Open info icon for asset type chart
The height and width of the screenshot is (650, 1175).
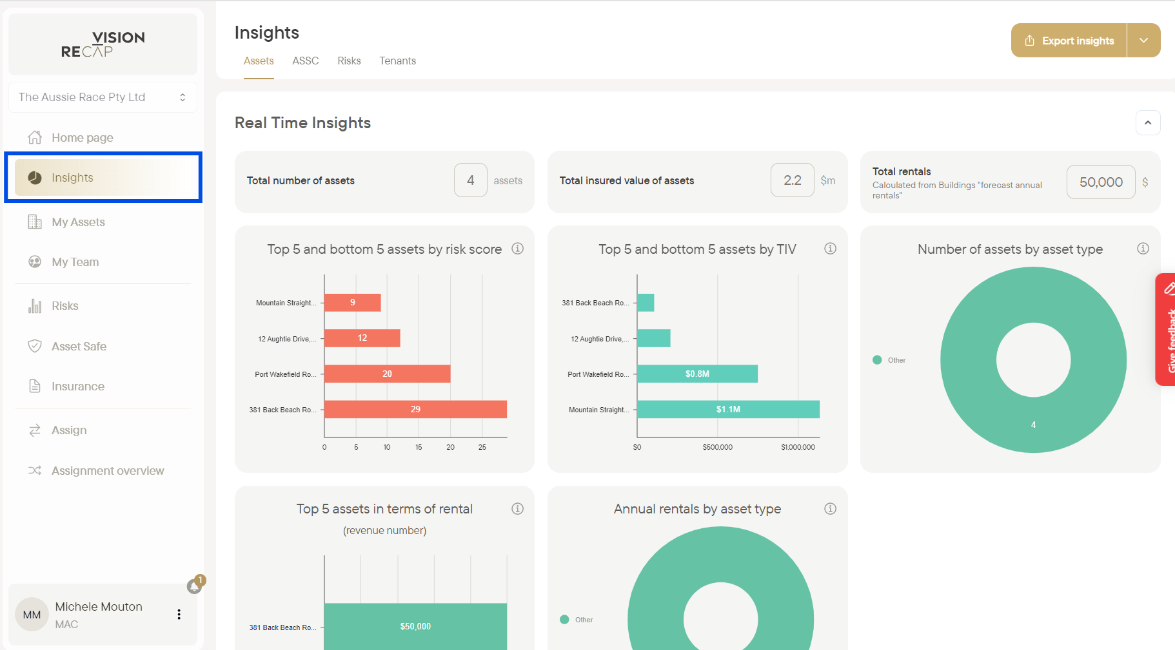click(1143, 249)
